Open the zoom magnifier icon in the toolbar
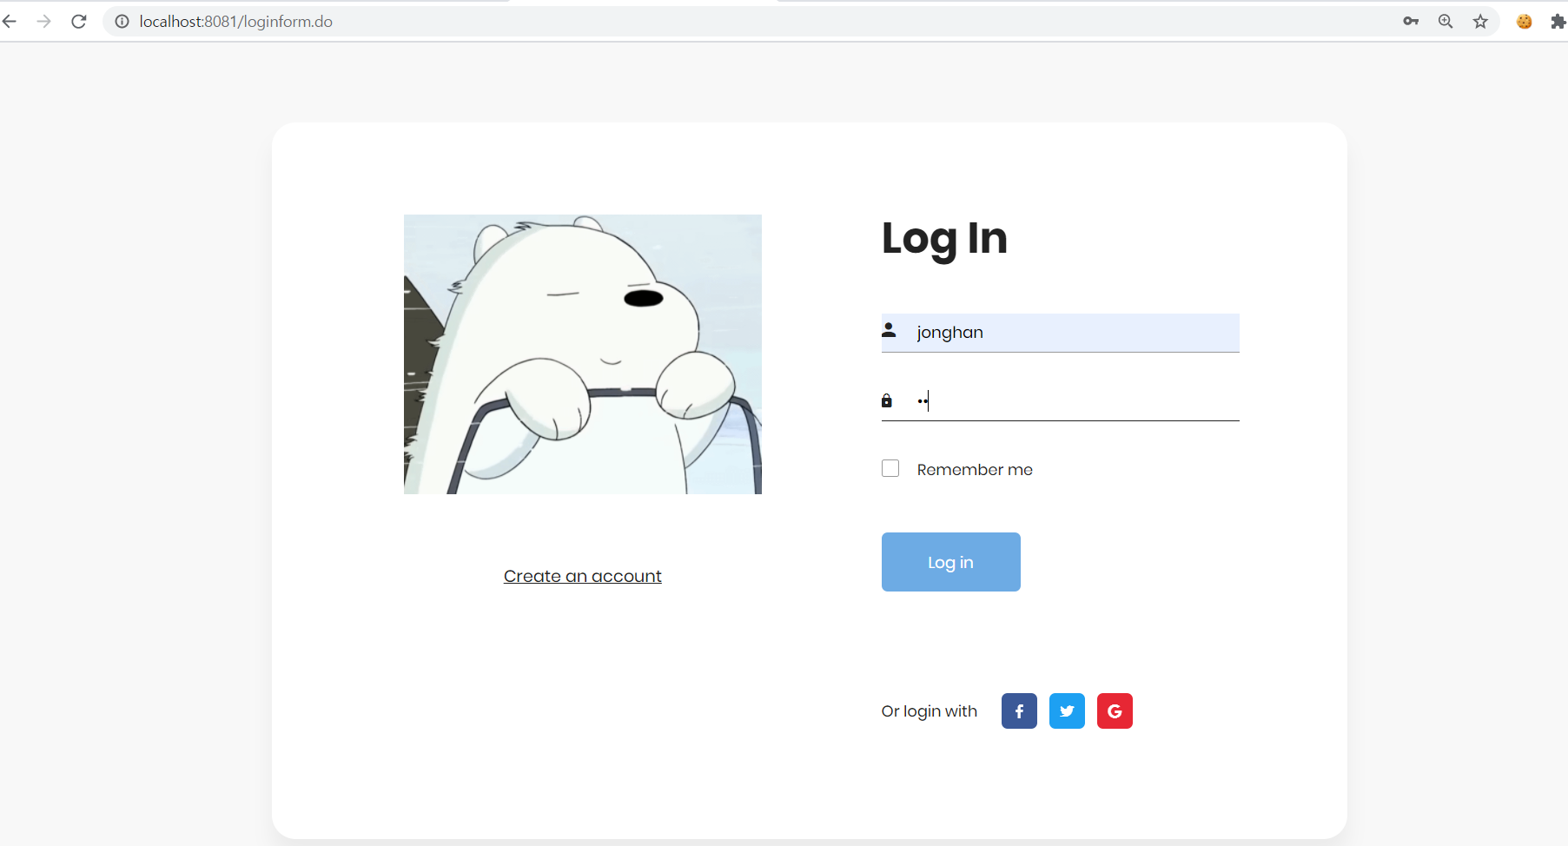Image resolution: width=1568 pixels, height=846 pixels. 1445,21
